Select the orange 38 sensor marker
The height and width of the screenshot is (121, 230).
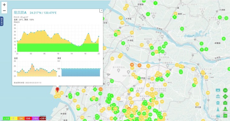132,65
